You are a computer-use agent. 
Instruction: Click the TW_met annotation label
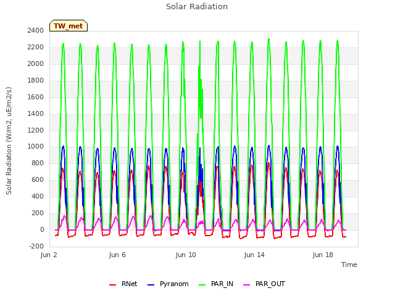click(69, 26)
